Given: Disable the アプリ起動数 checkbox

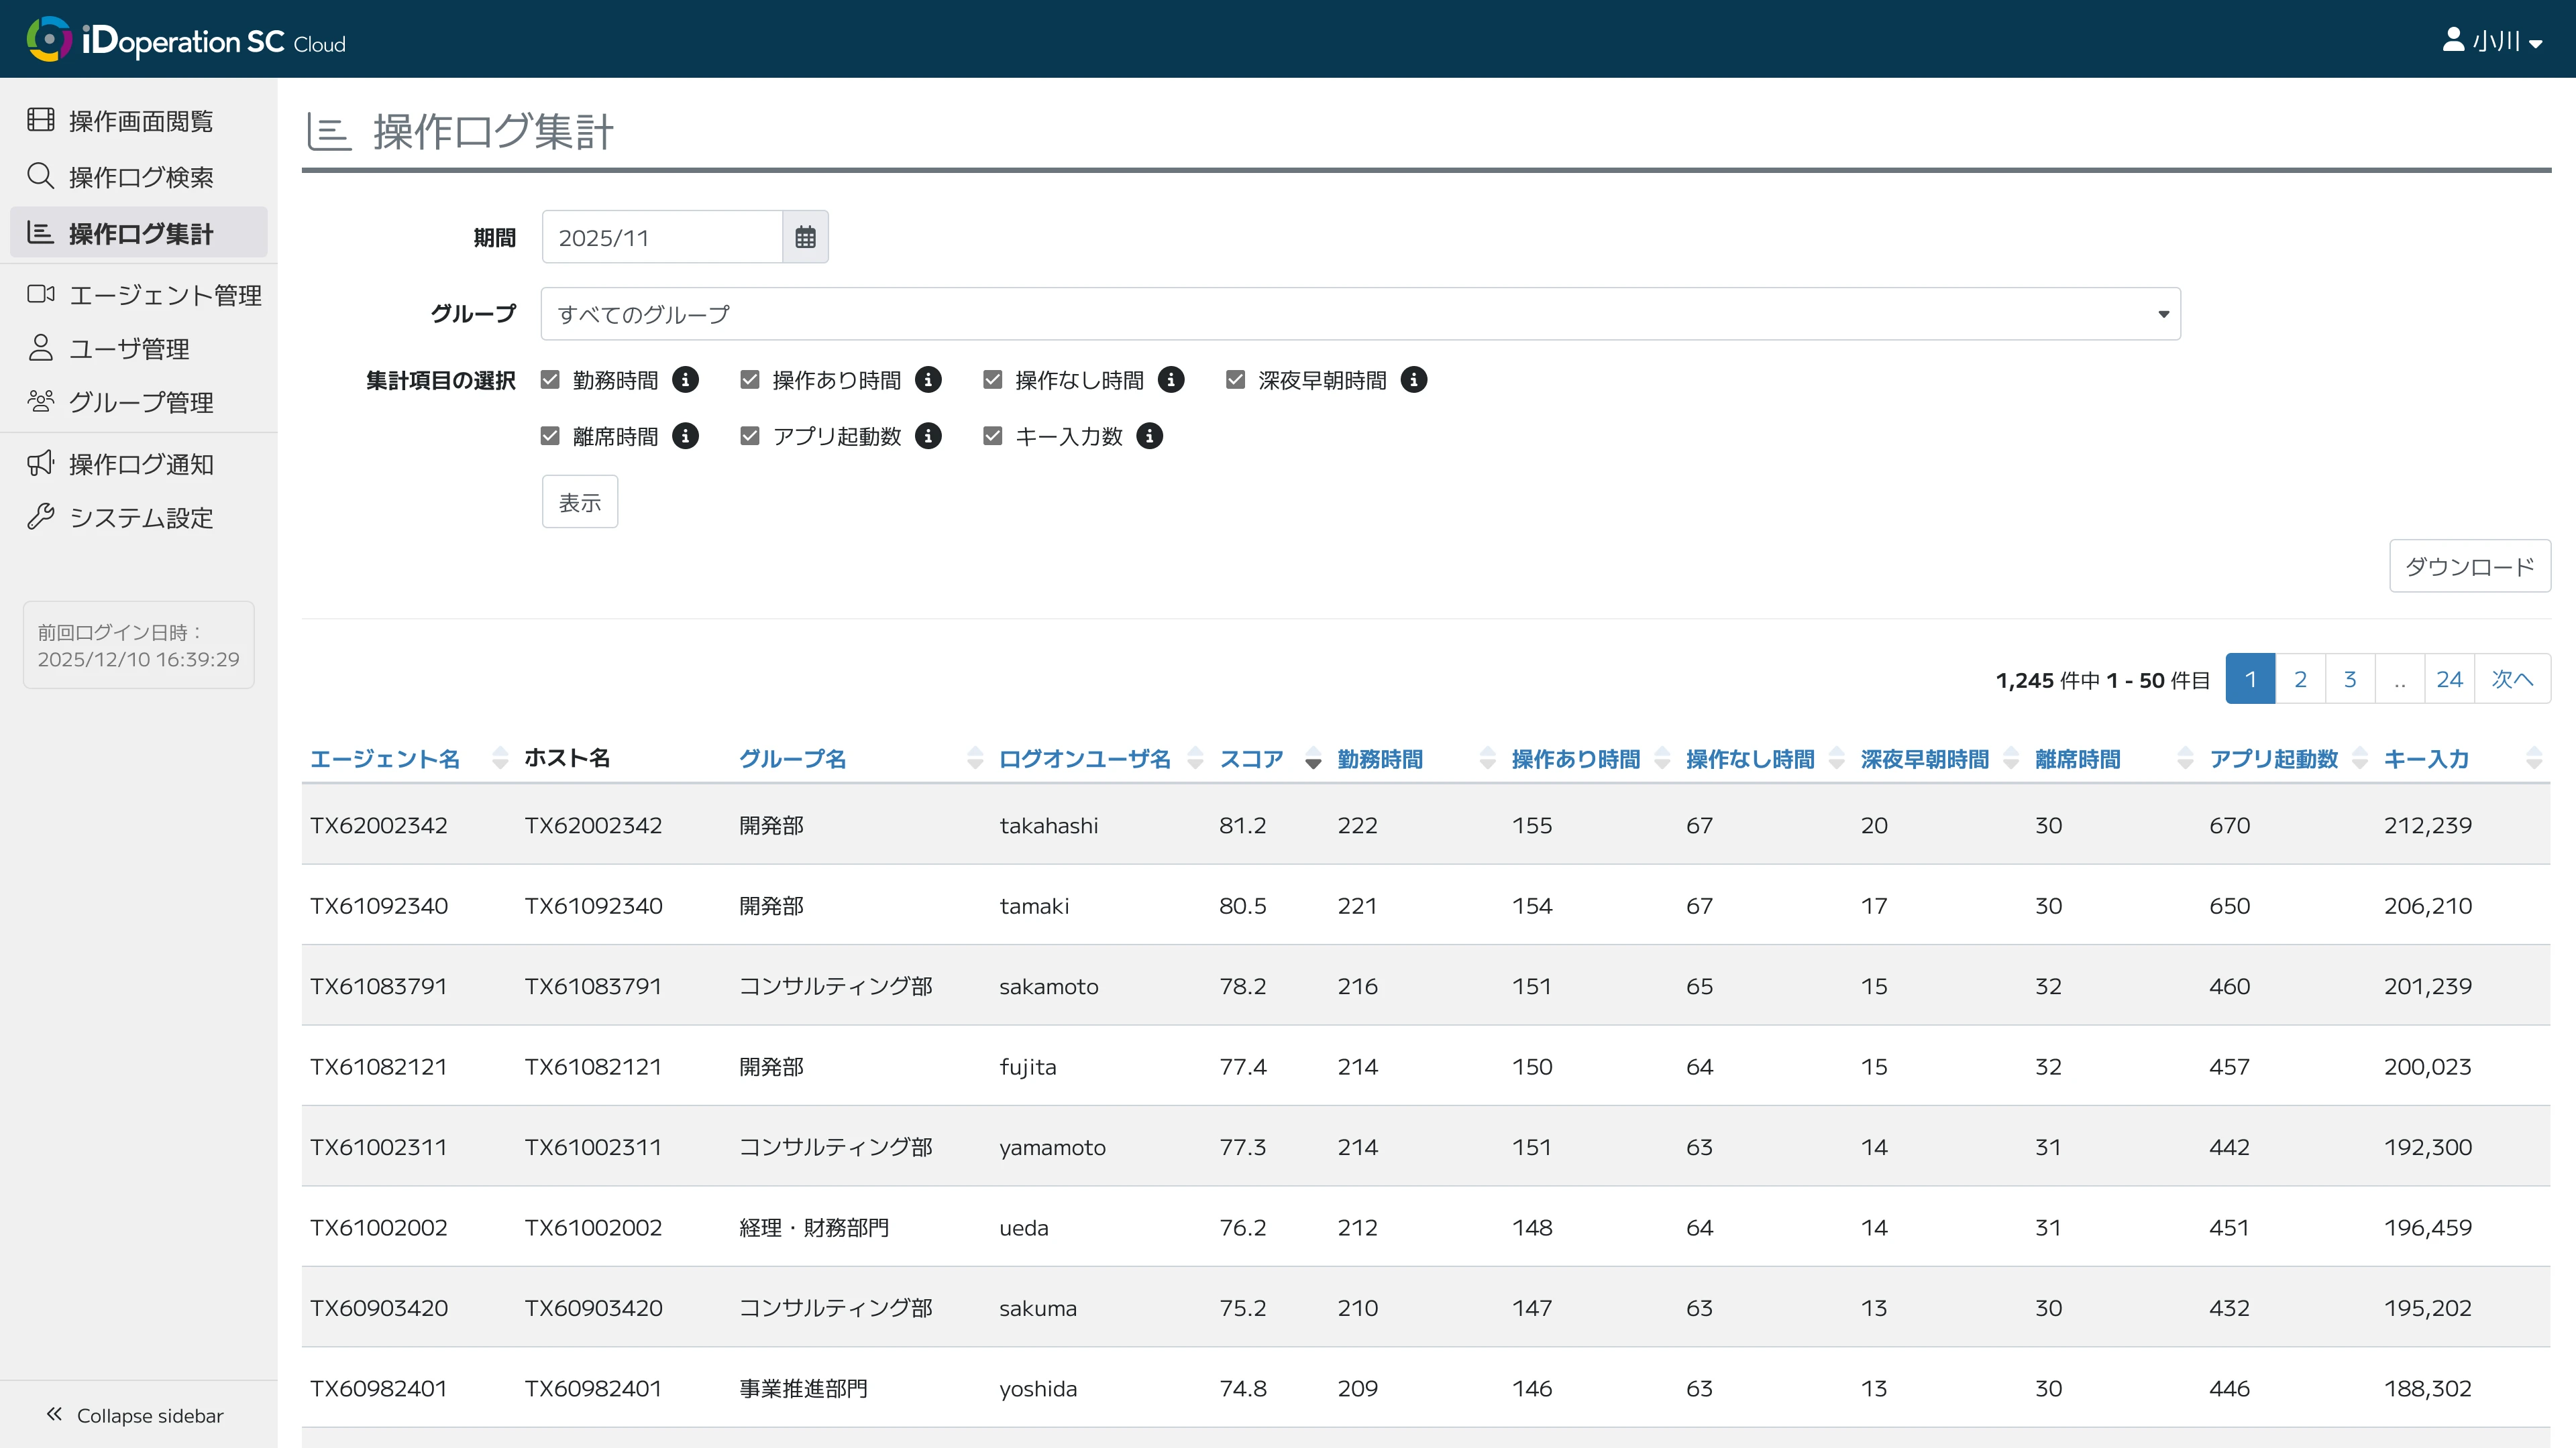Looking at the screenshot, I should (x=750, y=436).
